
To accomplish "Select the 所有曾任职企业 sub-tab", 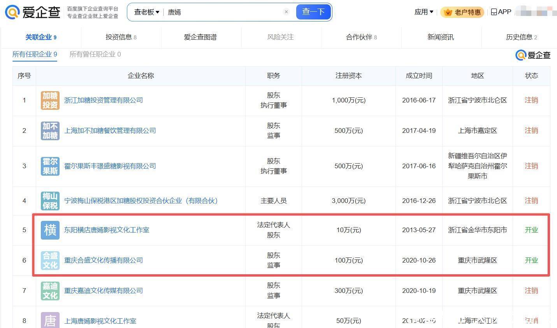I will pos(95,55).
